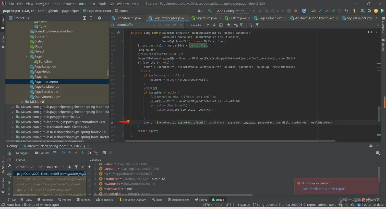Click Git update project arrow
This screenshot has width=386, height=209.
(320, 11)
